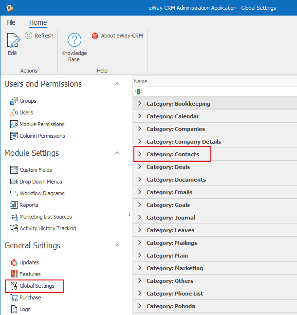
Task: Open the Workflow Diagrams link
Action: [x=42, y=193]
